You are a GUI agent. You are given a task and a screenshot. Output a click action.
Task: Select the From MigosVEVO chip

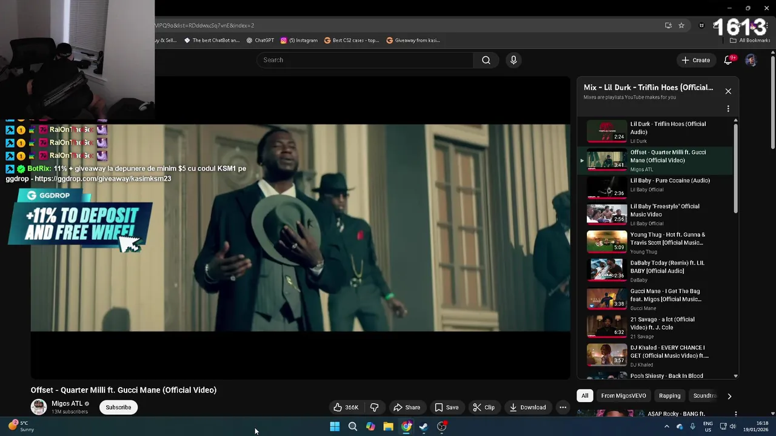(x=623, y=396)
